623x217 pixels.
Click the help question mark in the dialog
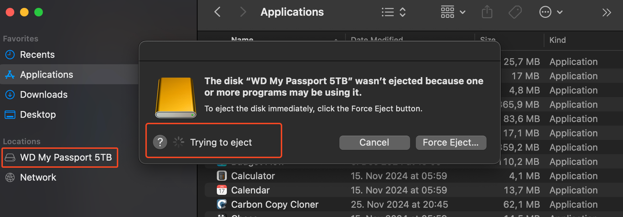coord(160,142)
